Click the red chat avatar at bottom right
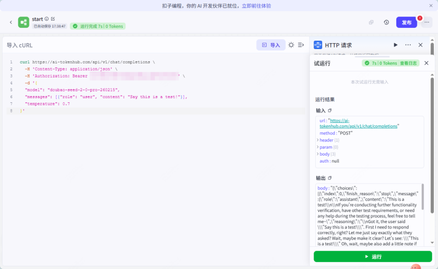The image size is (438, 269). 416,266
